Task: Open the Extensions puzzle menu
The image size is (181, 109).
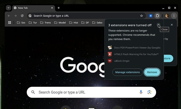Action: pos(157,16)
